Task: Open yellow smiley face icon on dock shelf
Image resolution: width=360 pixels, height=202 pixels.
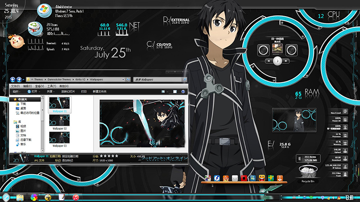Action: (x=262, y=178)
